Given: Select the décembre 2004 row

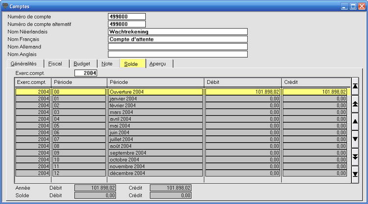Looking at the screenshot, I should pos(181,174).
